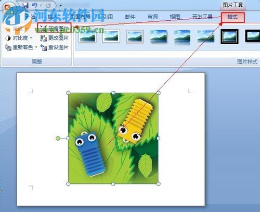Click the green rotation handle of the picture

pyautogui.click(x=58, y=139)
